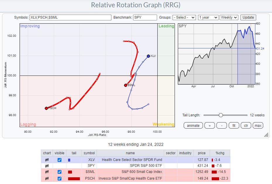Viewport: 272px width, 184px height.
Task: Click the 12 weeks ending date caption
Action: (136, 144)
